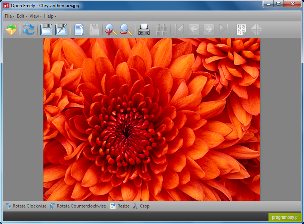This screenshot has width=304, height=224.
Task: Click the View menu dropdown arrow
Action: (41, 16)
